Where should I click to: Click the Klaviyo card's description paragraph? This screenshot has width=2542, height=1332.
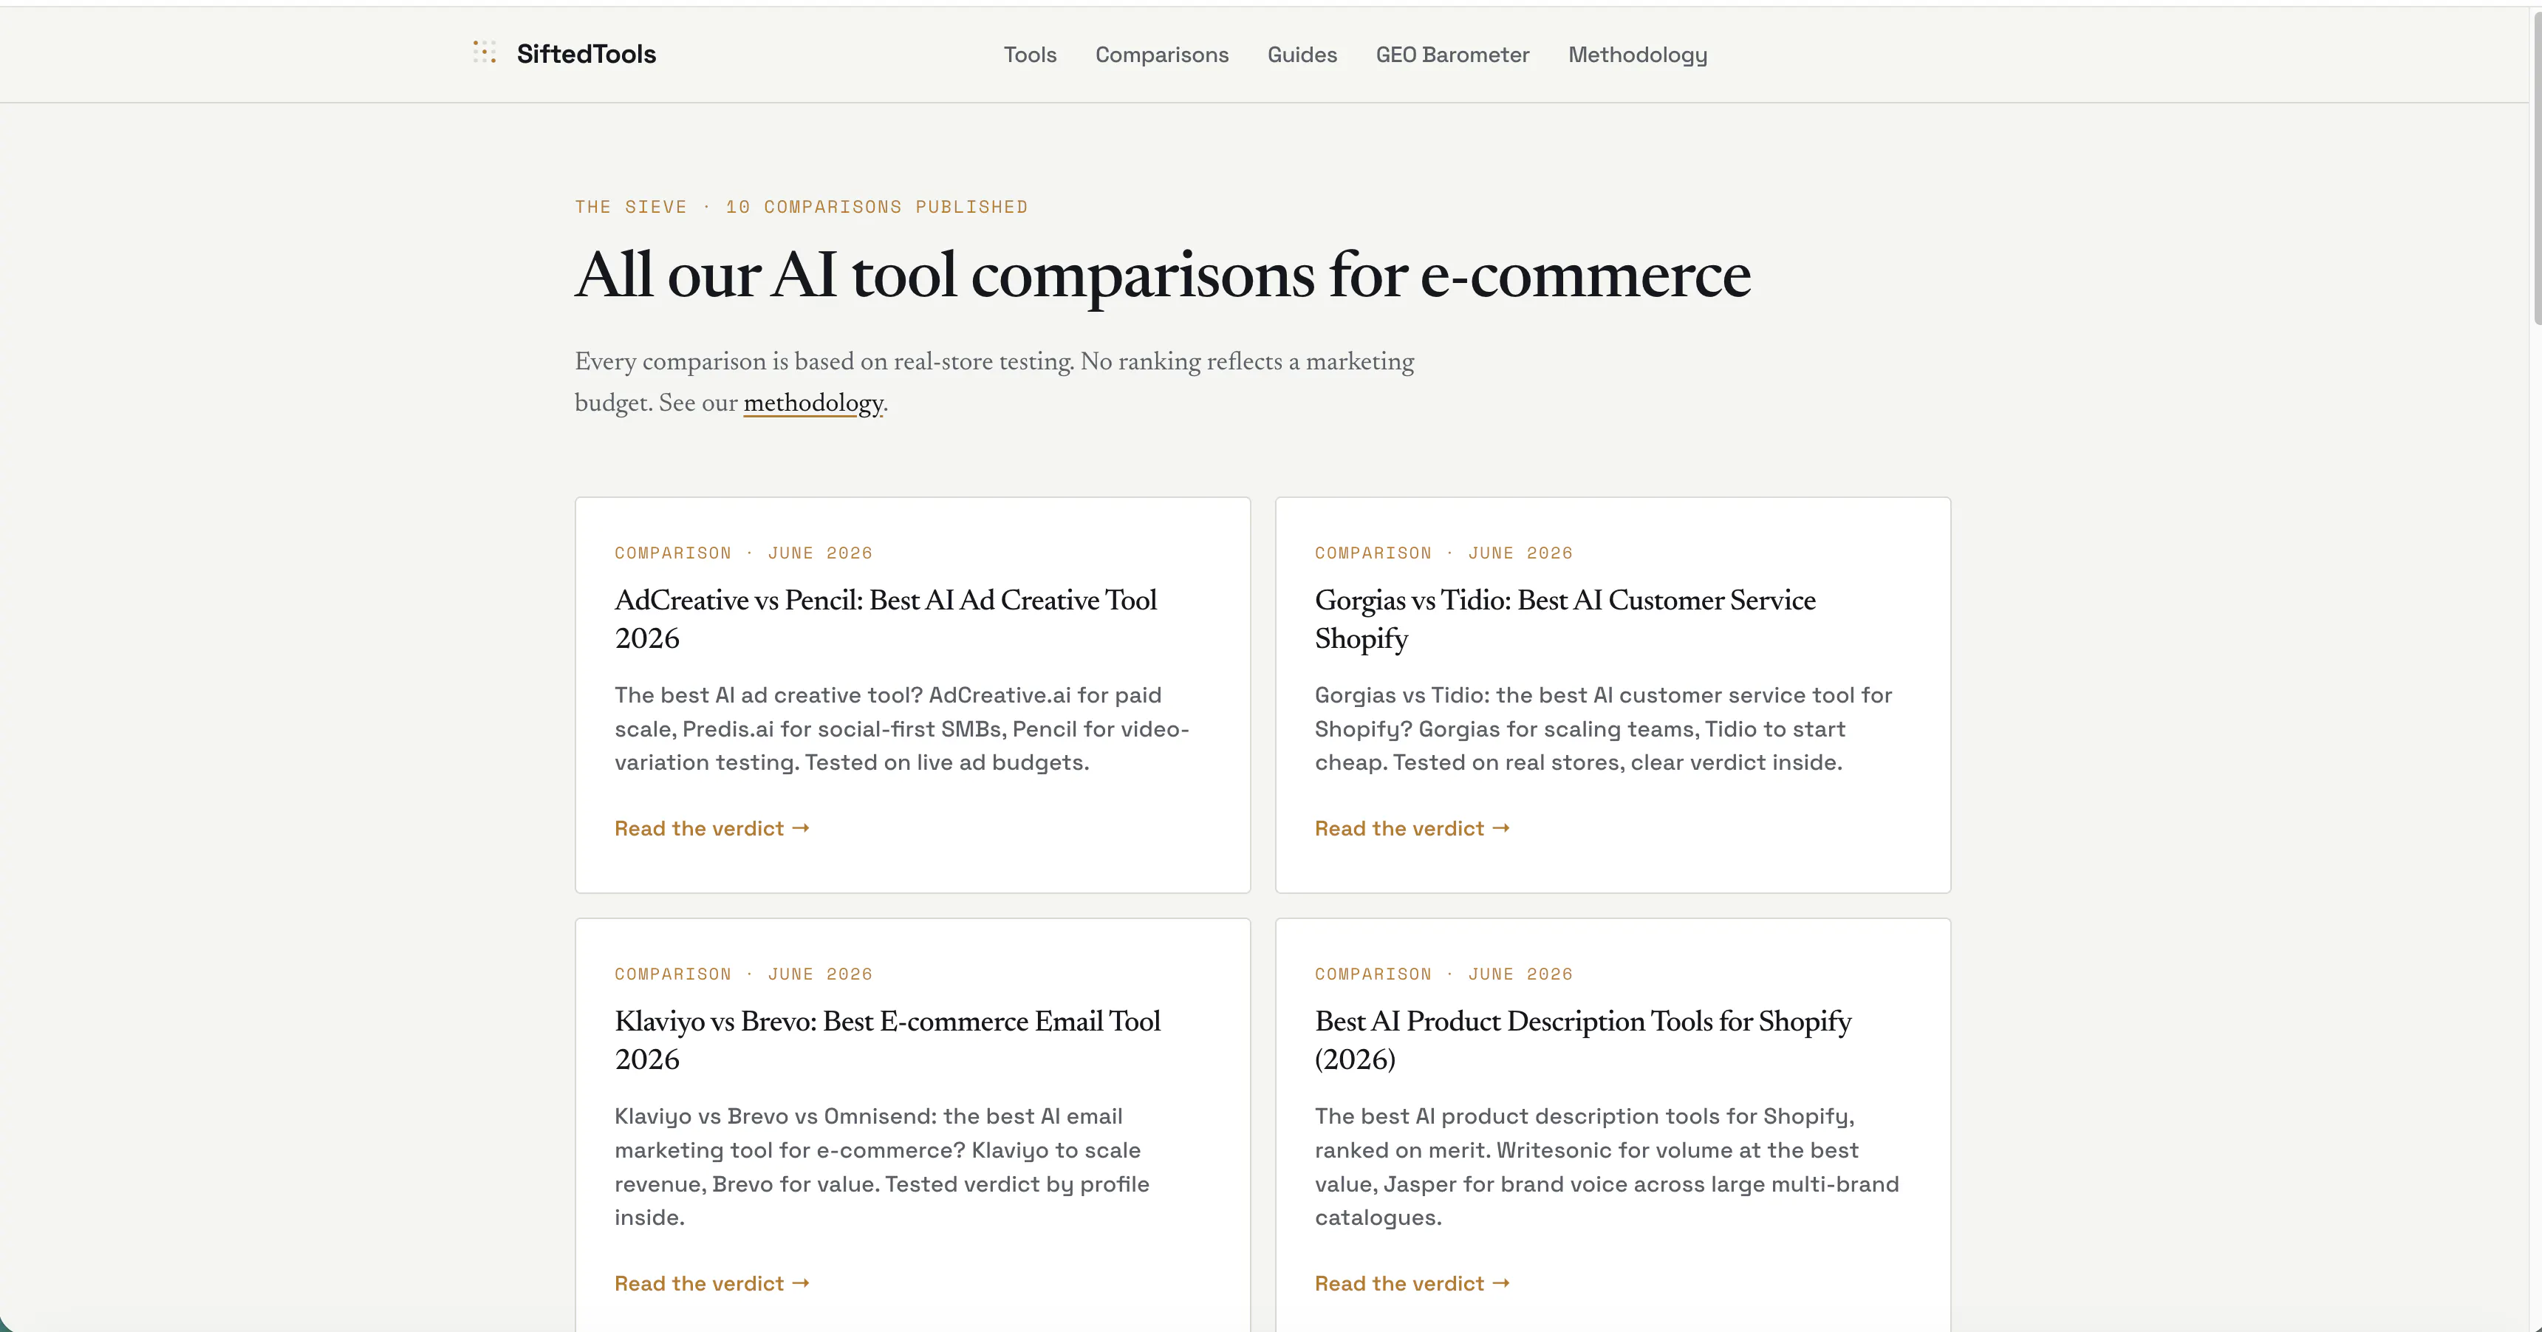[x=881, y=1167]
